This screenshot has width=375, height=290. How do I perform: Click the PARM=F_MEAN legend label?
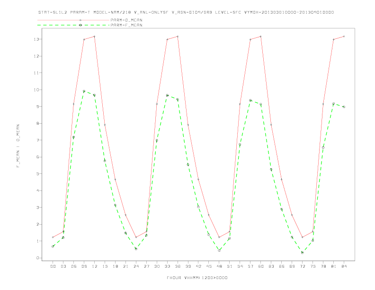click(126, 25)
